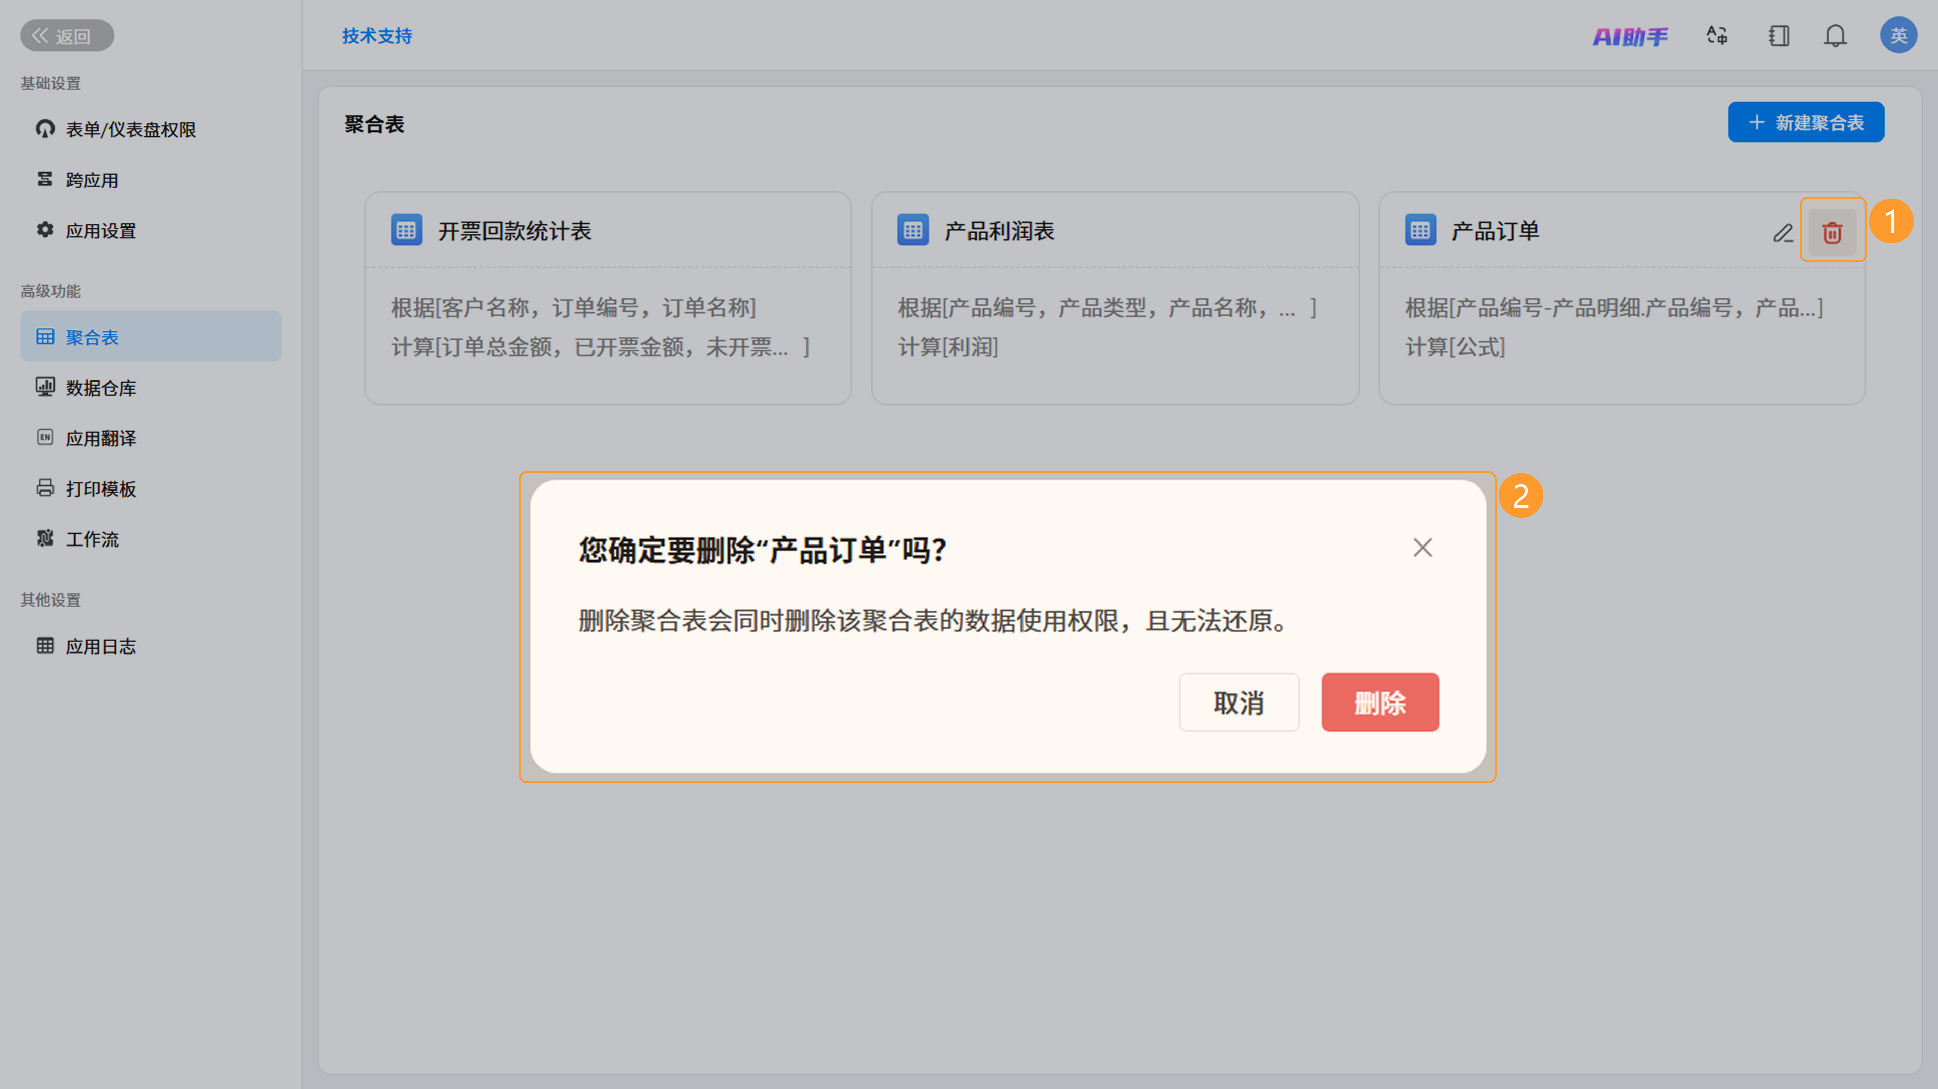Click the 应用日志 grid icon
The width and height of the screenshot is (1938, 1089).
click(45, 645)
